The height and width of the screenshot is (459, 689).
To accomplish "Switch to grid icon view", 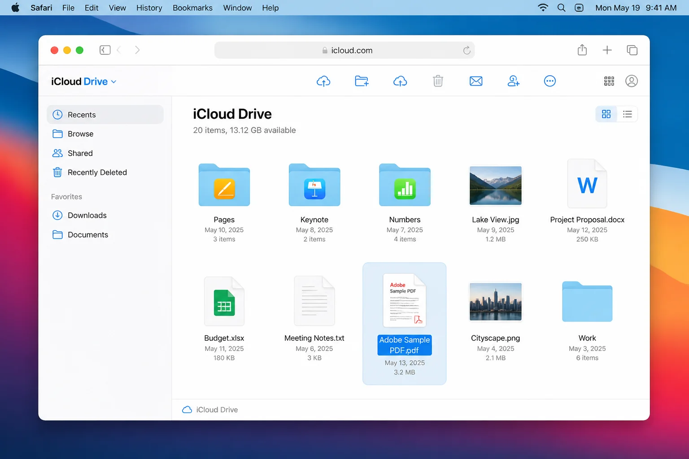I will tap(606, 114).
